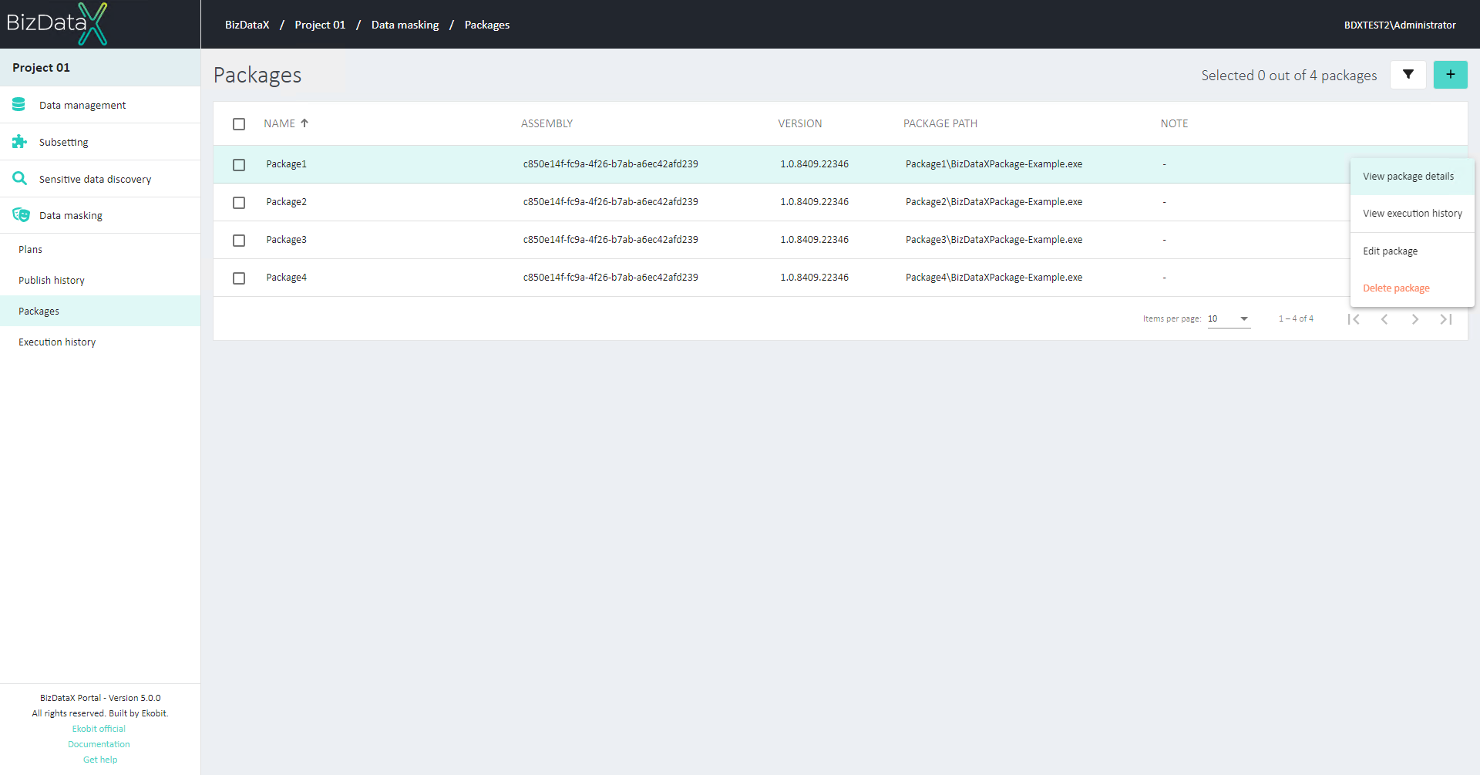Go to last page of packages
Image resolution: width=1480 pixels, height=775 pixels.
[x=1446, y=318]
